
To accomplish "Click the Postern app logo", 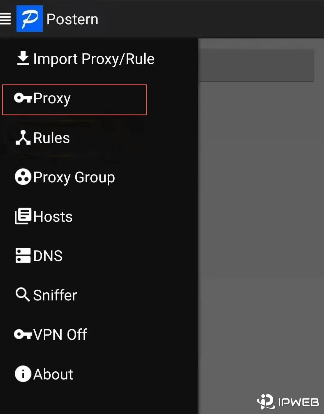I will pos(29,19).
